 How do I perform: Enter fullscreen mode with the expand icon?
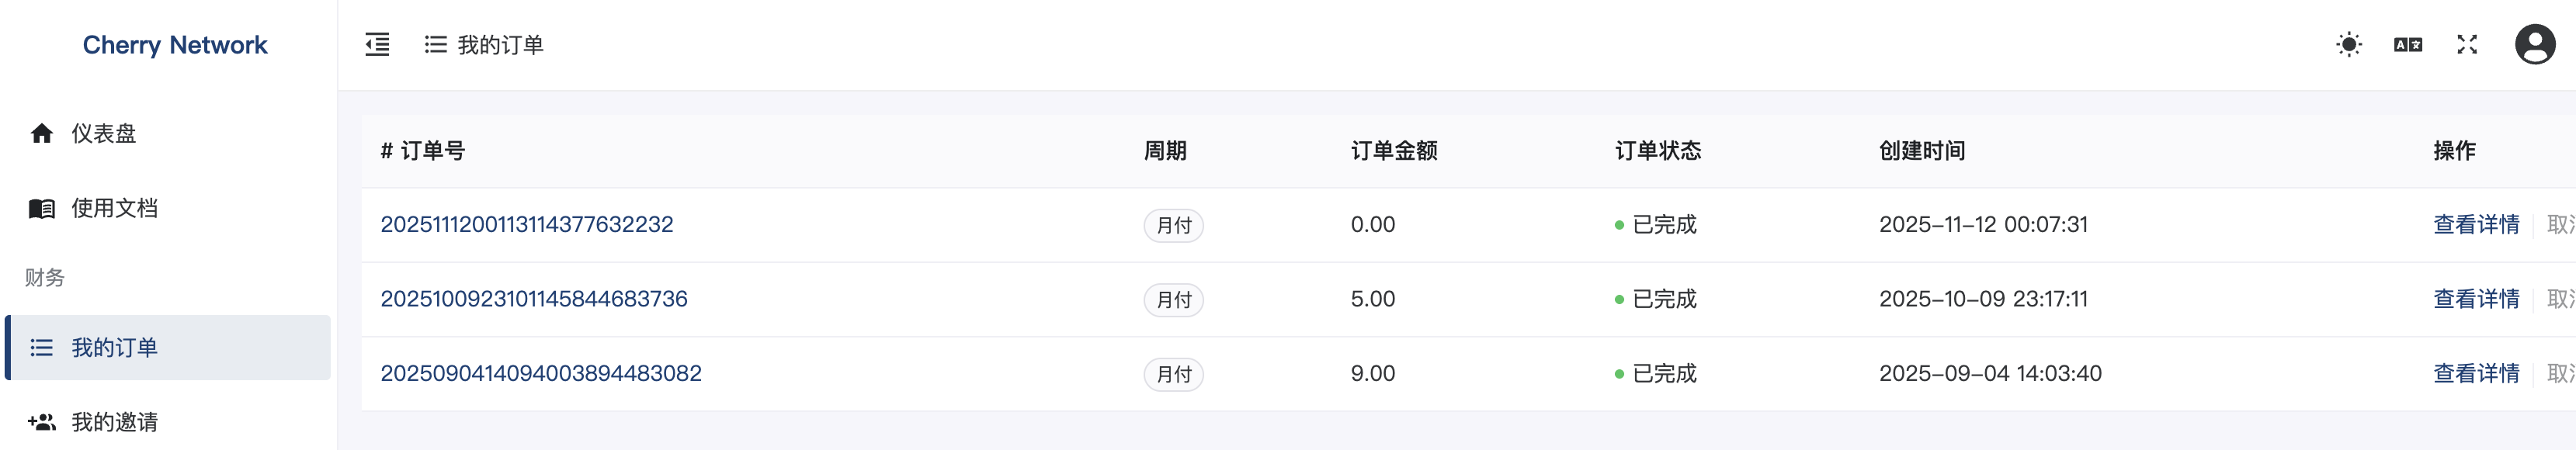click(x=2466, y=45)
